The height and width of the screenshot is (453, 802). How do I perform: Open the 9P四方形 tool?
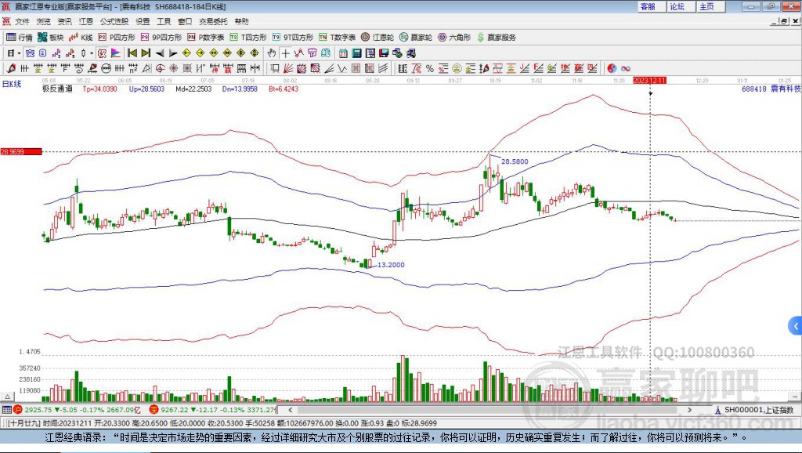click(161, 38)
